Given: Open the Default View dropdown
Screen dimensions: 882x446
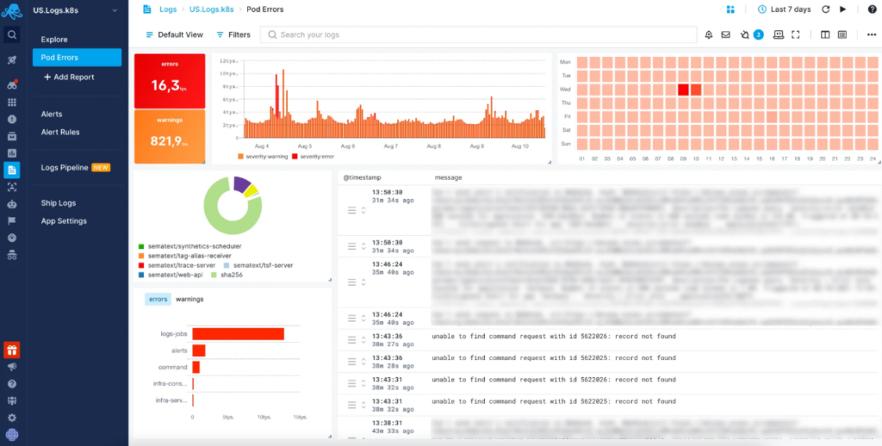Looking at the screenshot, I should coord(174,34).
